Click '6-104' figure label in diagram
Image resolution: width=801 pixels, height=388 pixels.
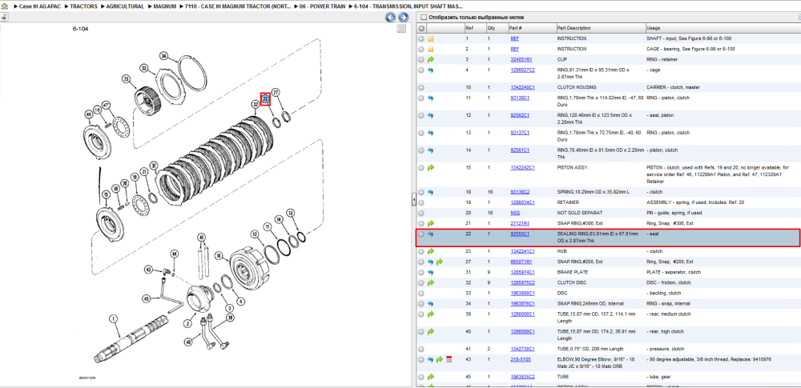click(79, 29)
